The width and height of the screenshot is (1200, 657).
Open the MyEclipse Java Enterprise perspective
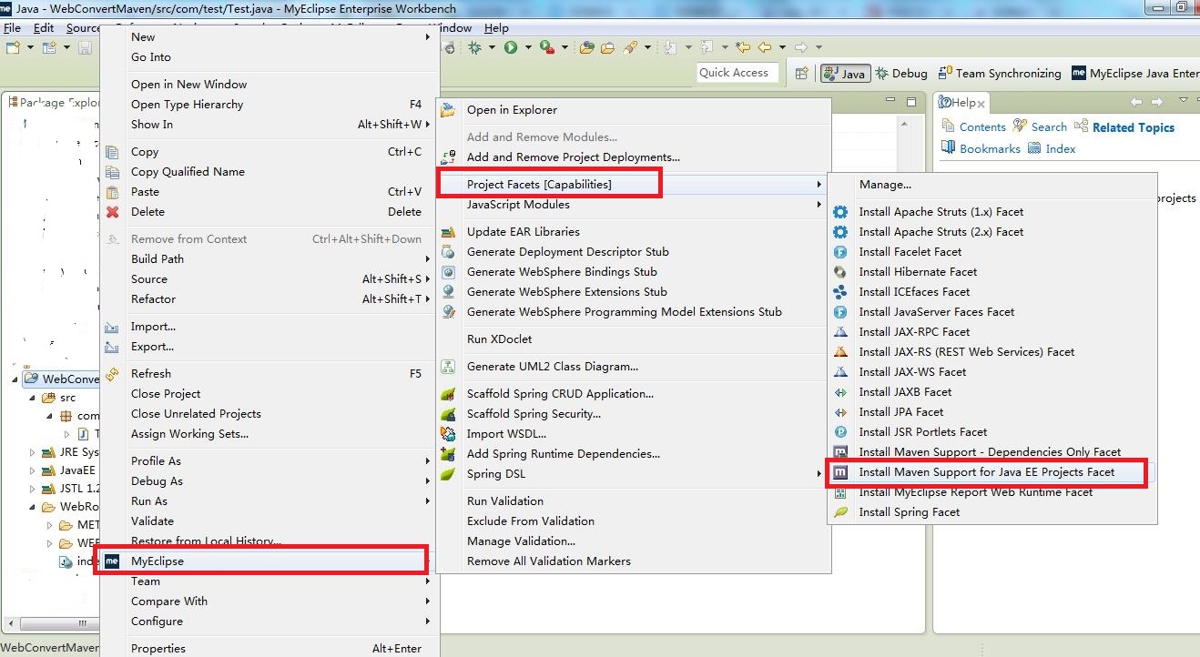click(x=1134, y=74)
